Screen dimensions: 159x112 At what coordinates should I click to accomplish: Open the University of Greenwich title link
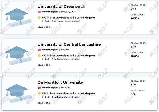point(61,6)
